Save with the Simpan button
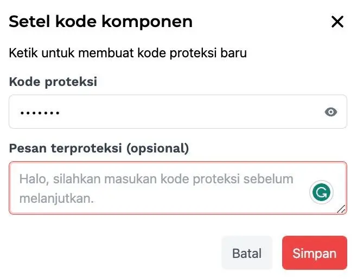Viewport: 357px width, 279px height. click(314, 253)
